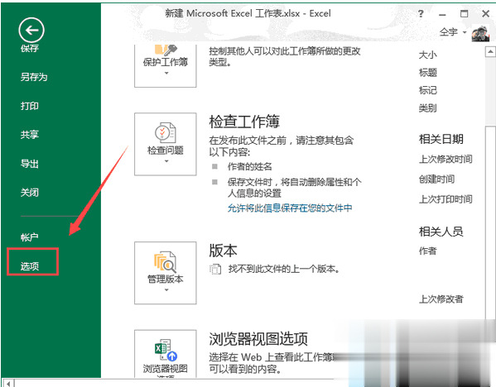
Task: Expand the 管理版本 dropdown arrow
Action: pyautogui.click(x=166, y=290)
